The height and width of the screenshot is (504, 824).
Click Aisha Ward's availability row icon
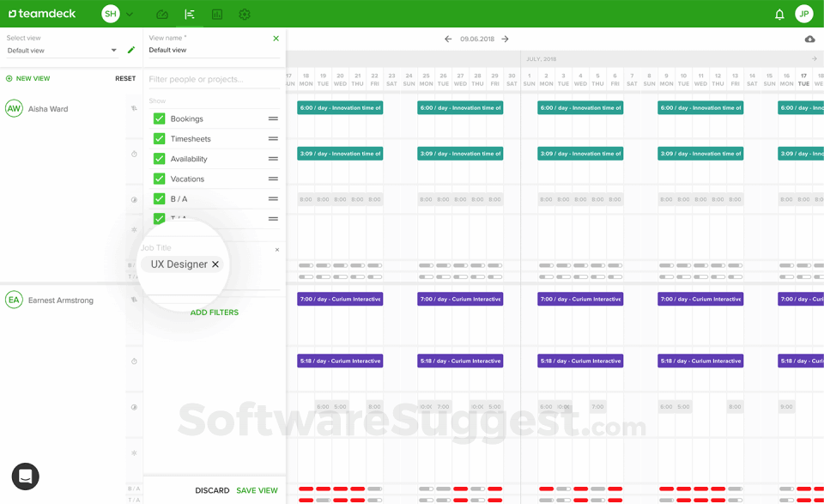(x=134, y=200)
